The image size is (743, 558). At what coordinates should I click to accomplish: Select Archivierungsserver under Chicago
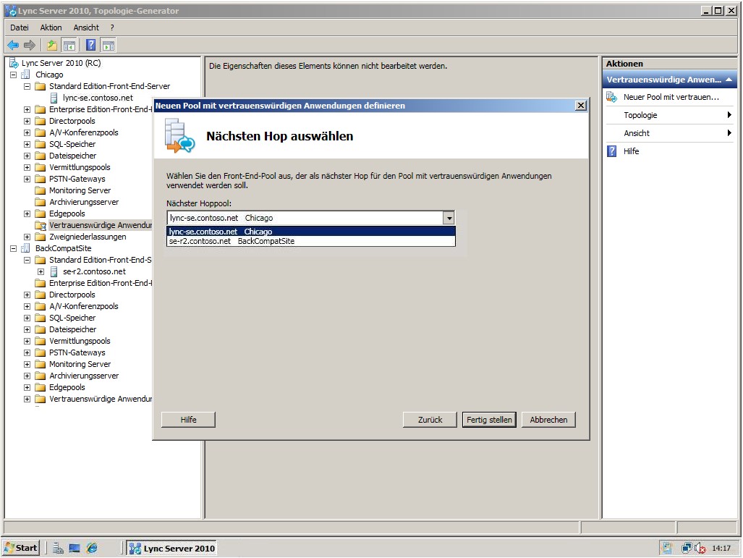coord(84,202)
